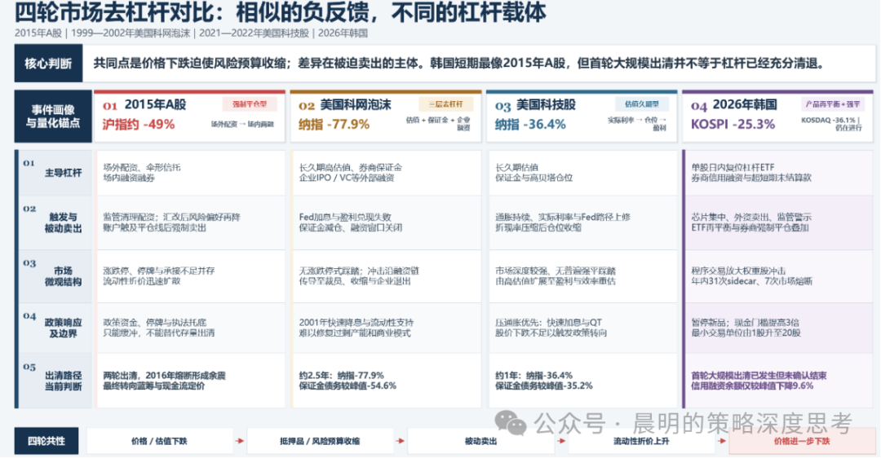Click the subtitle line starting '2015年A股 | 1999'
Screen dimensions: 881x458
191,33
